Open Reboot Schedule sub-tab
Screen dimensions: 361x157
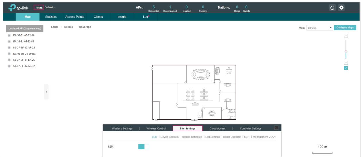pos(192,137)
